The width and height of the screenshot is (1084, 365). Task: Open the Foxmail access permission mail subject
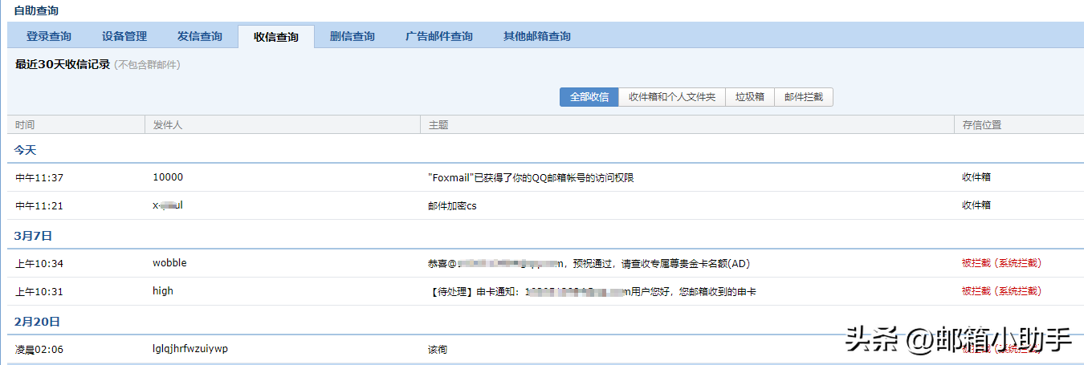(x=531, y=178)
